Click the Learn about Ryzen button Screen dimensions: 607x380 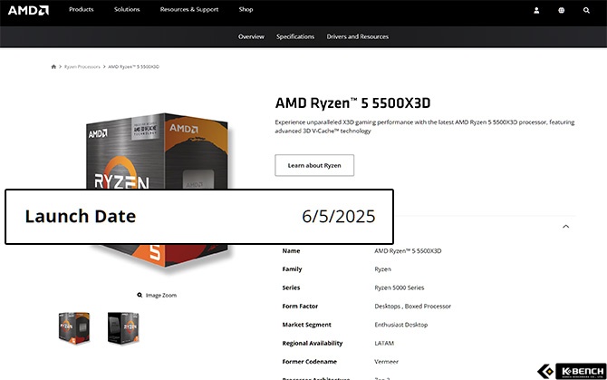pyautogui.click(x=314, y=165)
